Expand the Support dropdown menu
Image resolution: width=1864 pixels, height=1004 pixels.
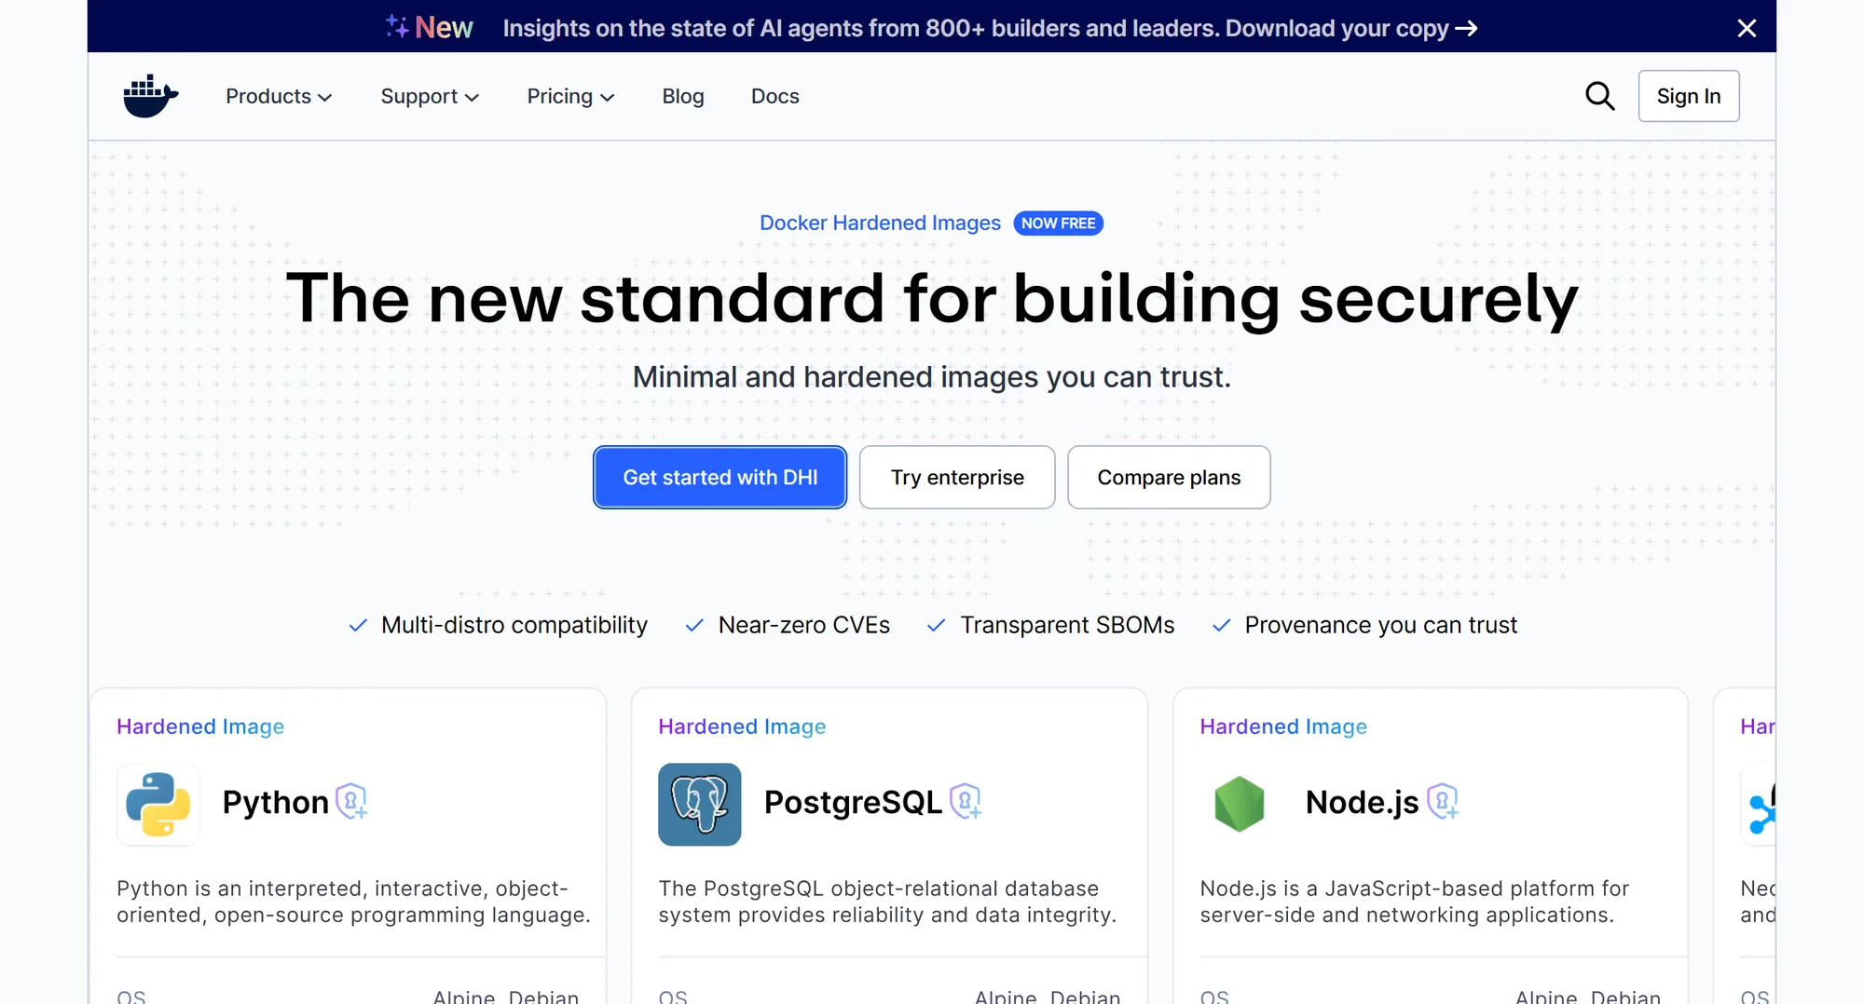(x=430, y=96)
